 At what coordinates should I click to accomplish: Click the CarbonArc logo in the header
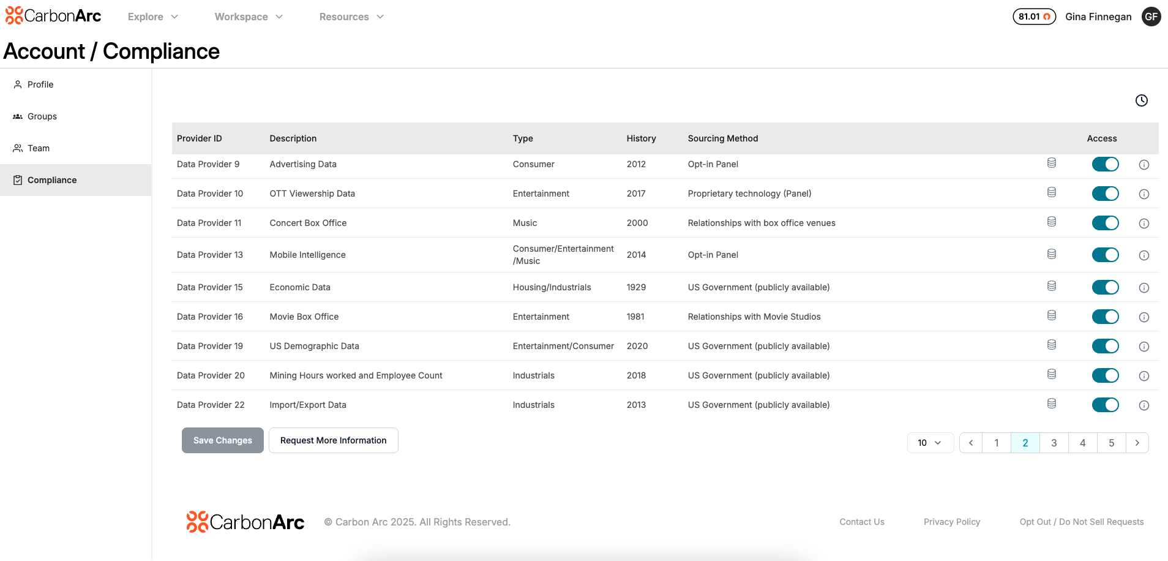[x=53, y=16]
